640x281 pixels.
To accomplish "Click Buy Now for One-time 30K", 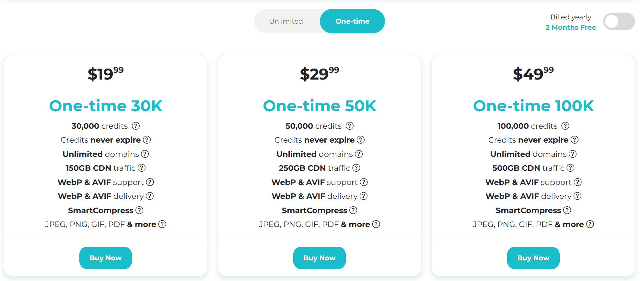I will pos(106,258).
